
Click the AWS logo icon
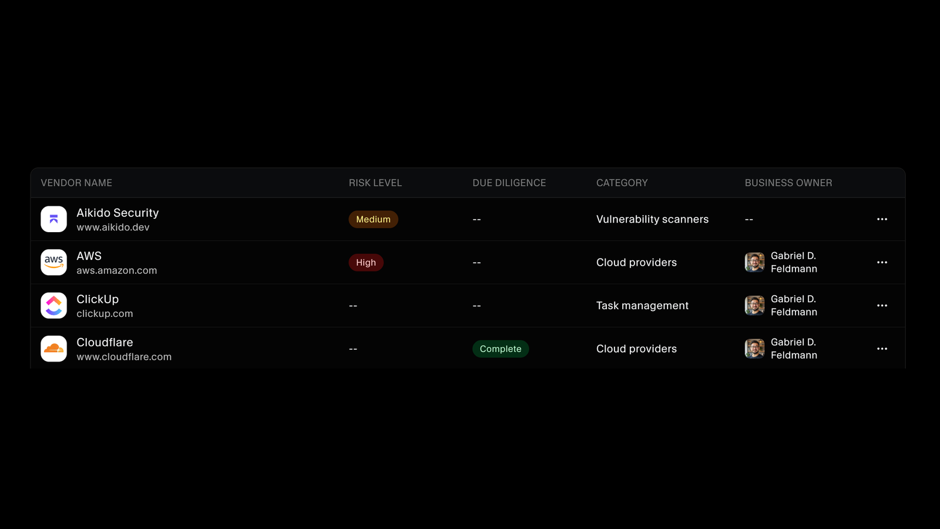pos(53,262)
